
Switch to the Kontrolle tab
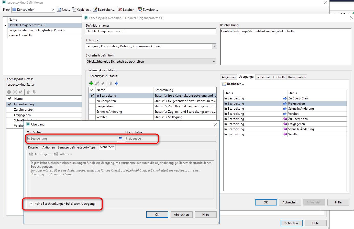(x=279, y=77)
